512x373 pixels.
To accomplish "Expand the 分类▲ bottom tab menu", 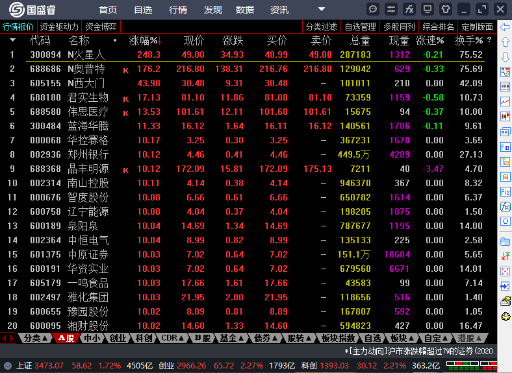I will click(x=35, y=338).
